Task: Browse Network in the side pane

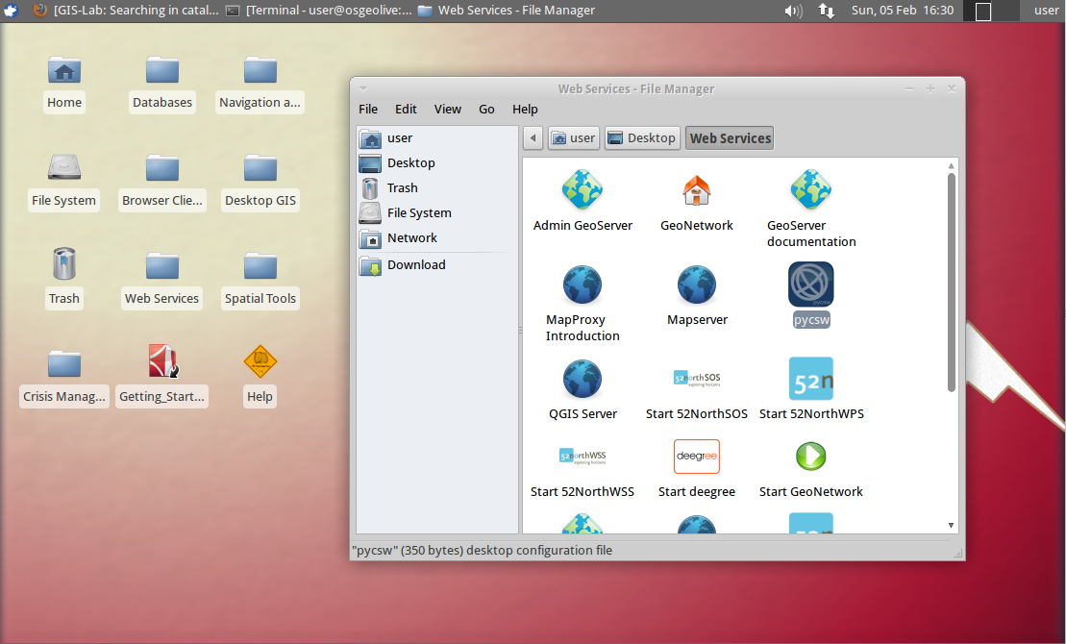Action: coord(437,238)
